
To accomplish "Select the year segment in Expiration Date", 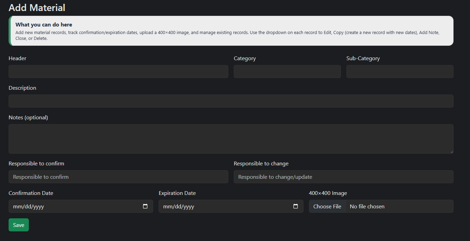I will (x=188, y=207).
